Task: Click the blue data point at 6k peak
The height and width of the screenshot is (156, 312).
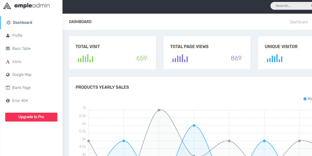Action: coord(194,125)
